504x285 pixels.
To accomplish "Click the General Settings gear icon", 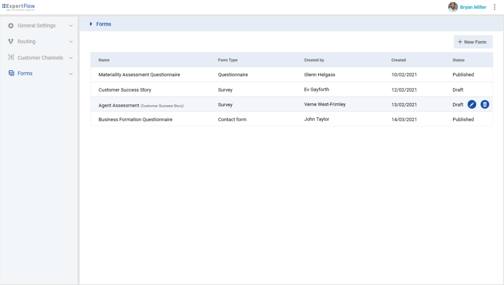I will pyautogui.click(x=11, y=26).
